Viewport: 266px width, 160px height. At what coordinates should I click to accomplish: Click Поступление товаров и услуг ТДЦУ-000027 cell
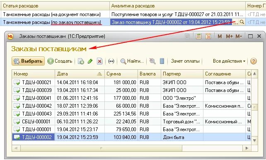177,14
